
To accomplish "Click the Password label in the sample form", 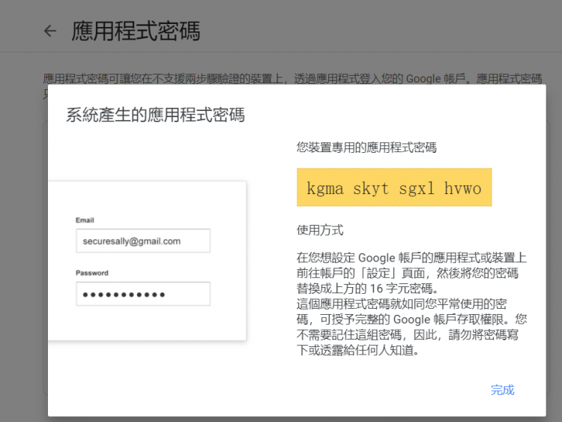I will (x=91, y=273).
